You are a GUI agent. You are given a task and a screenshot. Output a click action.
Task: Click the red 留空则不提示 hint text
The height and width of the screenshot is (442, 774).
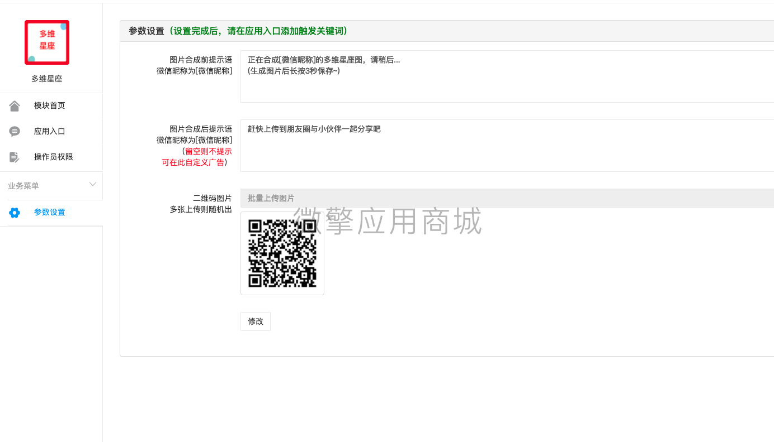coord(209,151)
